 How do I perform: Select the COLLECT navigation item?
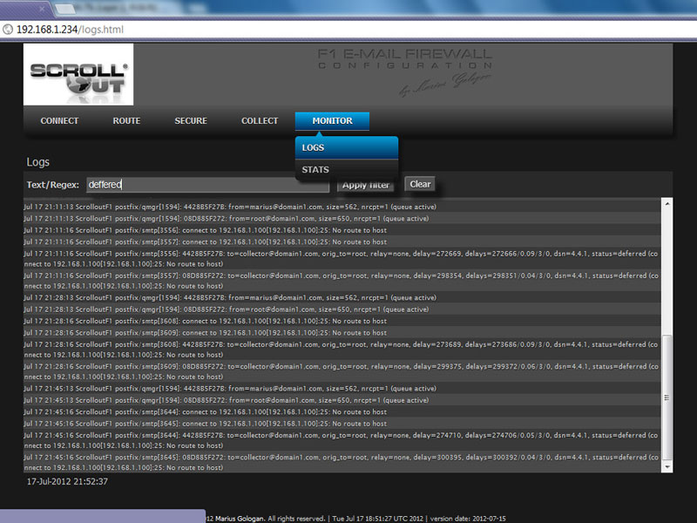point(260,121)
